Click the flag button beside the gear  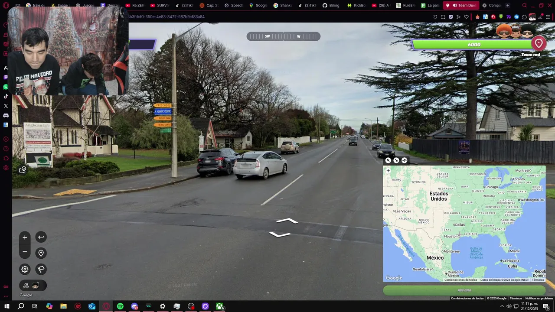(41, 269)
